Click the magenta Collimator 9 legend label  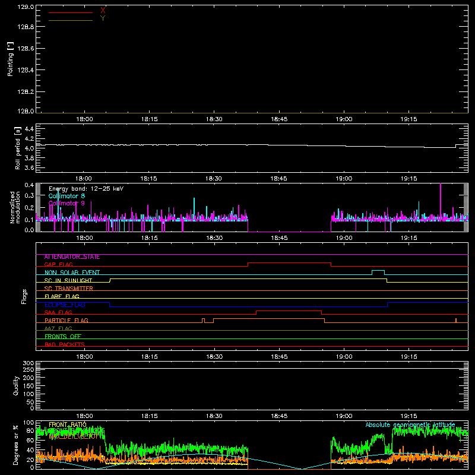66,203
